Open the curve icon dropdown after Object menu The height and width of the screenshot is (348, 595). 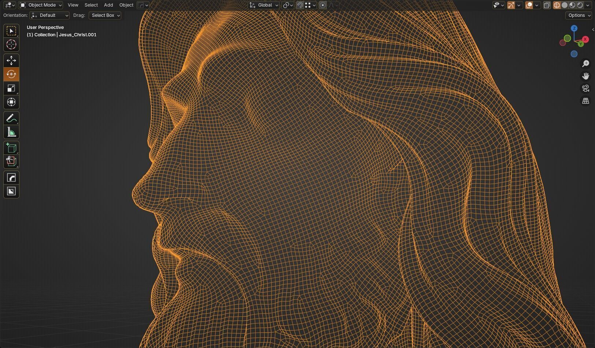pyautogui.click(x=143, y=5)
